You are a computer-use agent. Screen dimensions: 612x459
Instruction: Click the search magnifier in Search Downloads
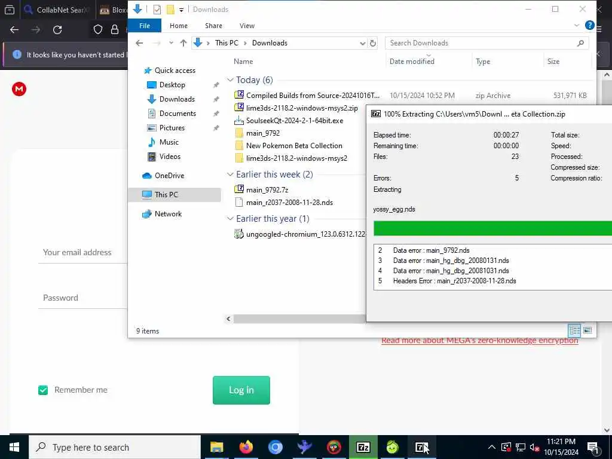point(580,43)
